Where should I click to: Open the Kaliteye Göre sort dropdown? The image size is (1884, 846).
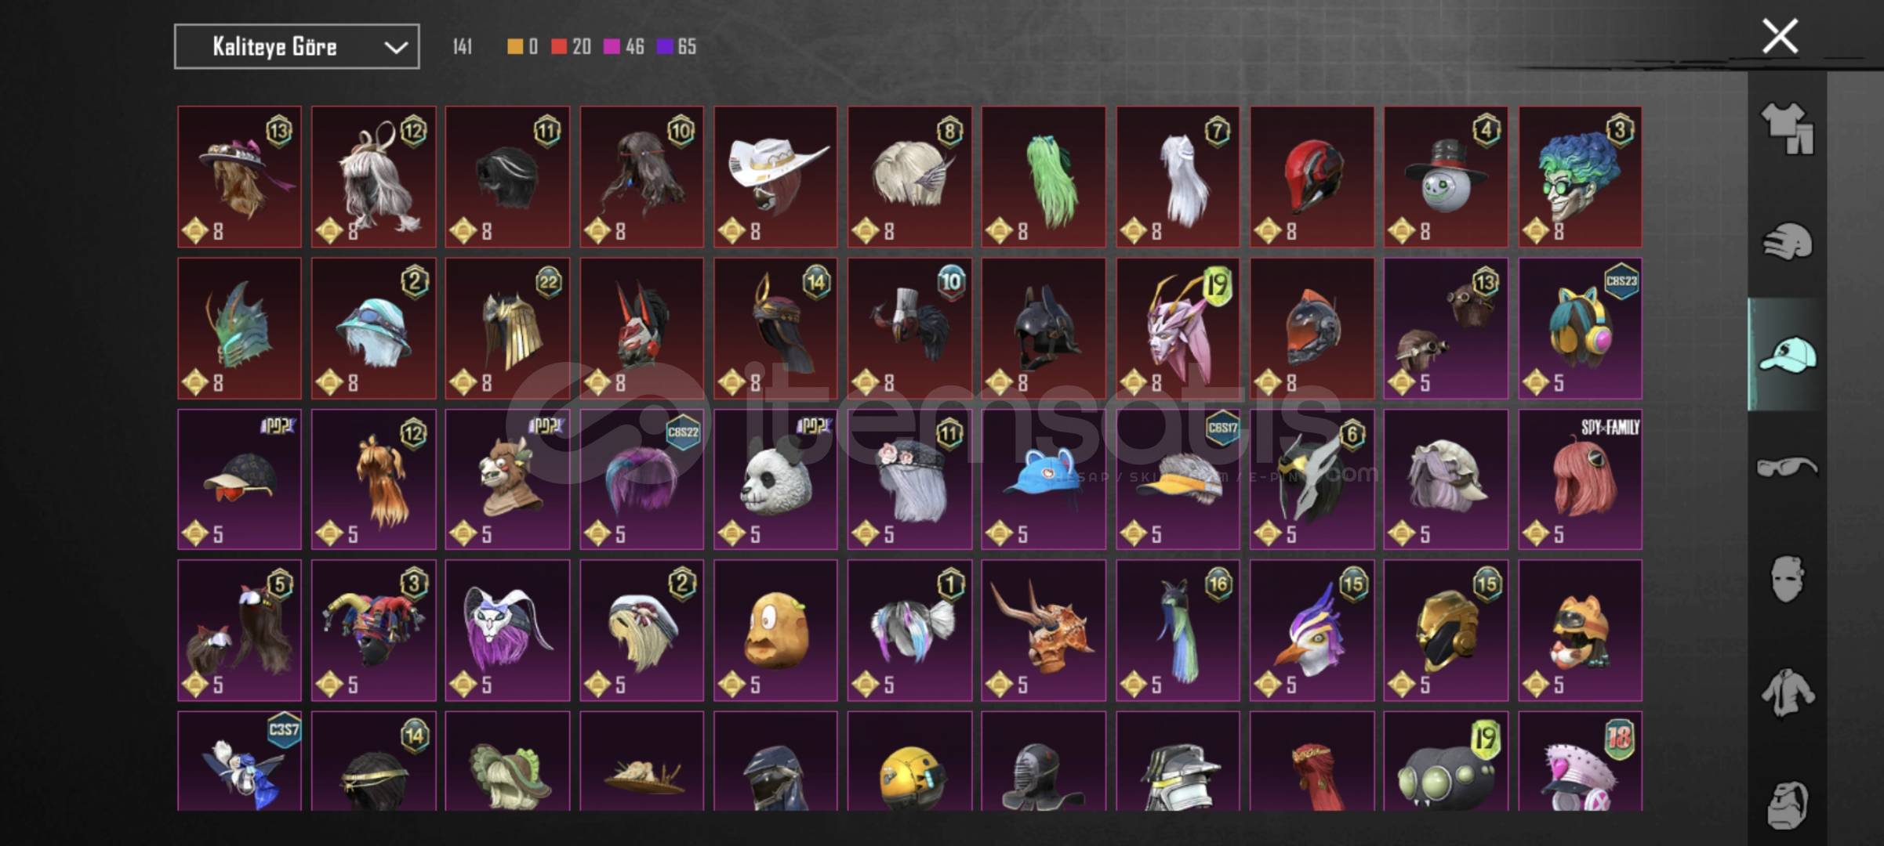(296, 47)
